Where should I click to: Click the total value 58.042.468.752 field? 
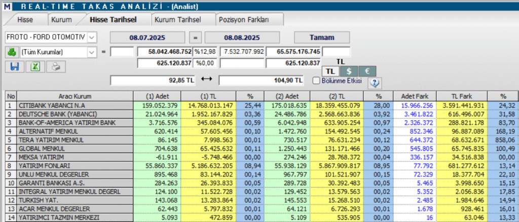point(165,52)
